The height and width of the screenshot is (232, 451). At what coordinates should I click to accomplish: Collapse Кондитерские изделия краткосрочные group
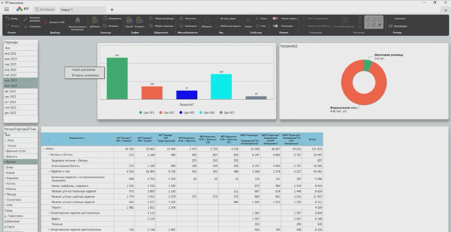49,229
